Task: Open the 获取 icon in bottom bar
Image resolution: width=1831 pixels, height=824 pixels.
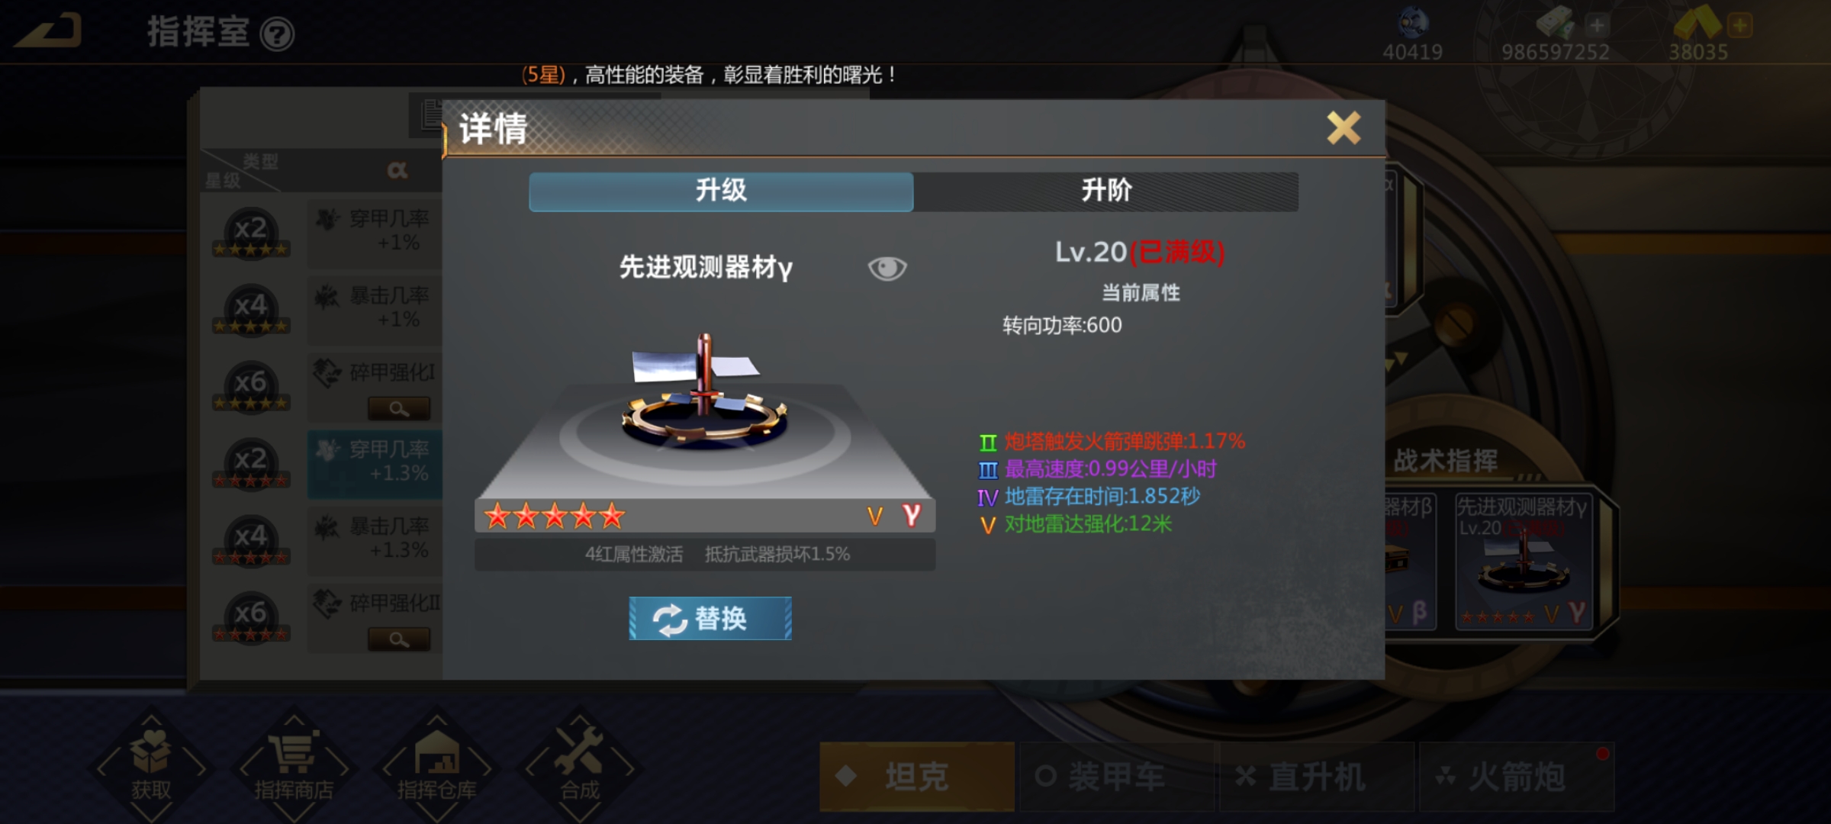Action: pos(151,765)
